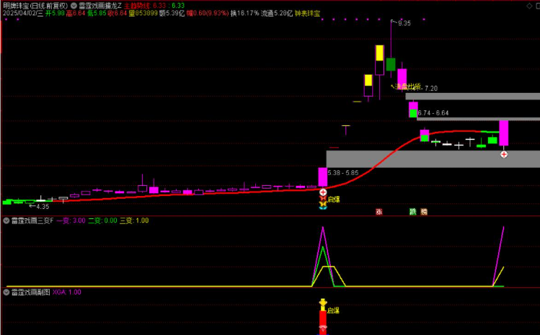Click the magenta peak in 三变F sub-chart
Screen dimensions: 540x335
[x=322, y=228]
